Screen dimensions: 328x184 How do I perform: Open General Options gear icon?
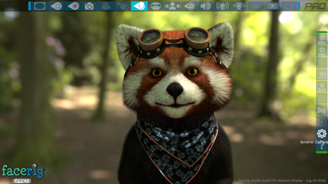coord(322,134)
